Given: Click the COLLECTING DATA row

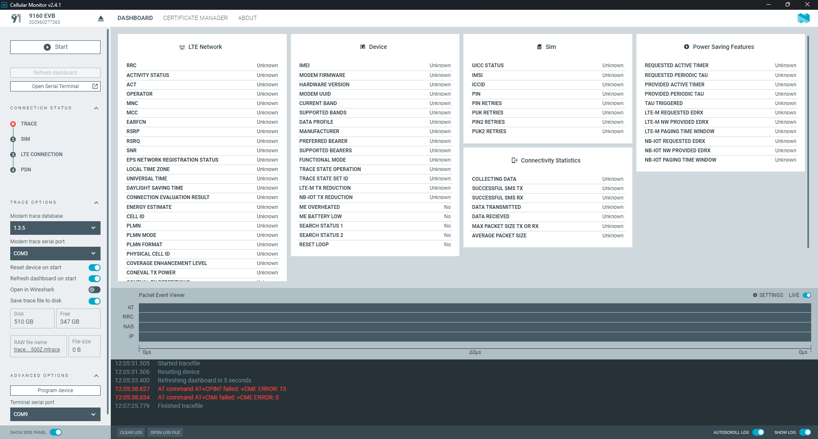Looking at the screenshot, I should [x=547, y=179].
